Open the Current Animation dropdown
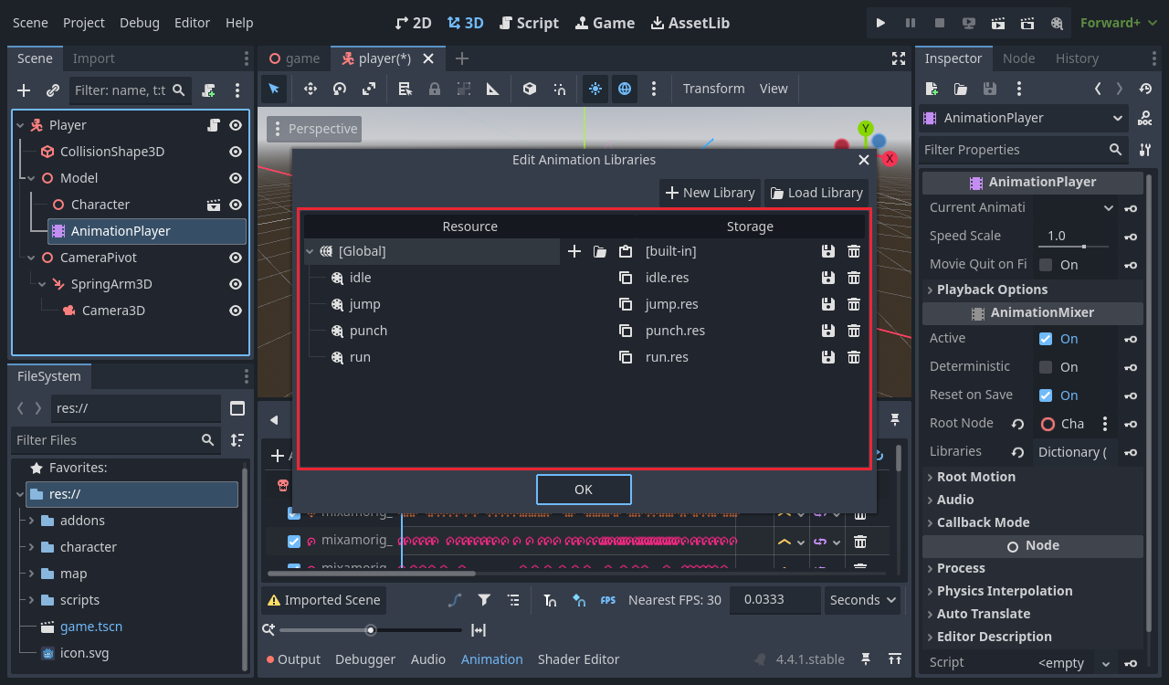Image resolution: width=1169 pixels, height=685 pixels. [1077, 207]
